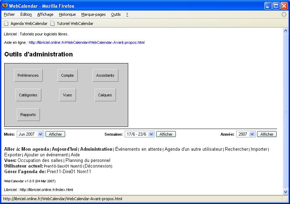290x204 pixels.
Task: Click the Déconnexion link
Action: [98, 166]
